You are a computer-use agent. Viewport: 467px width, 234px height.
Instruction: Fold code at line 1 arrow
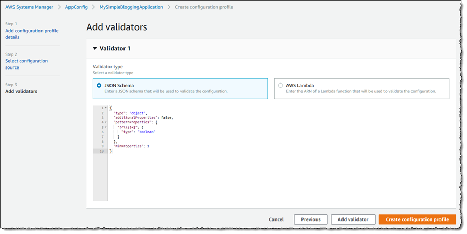[x=105, y=108]
